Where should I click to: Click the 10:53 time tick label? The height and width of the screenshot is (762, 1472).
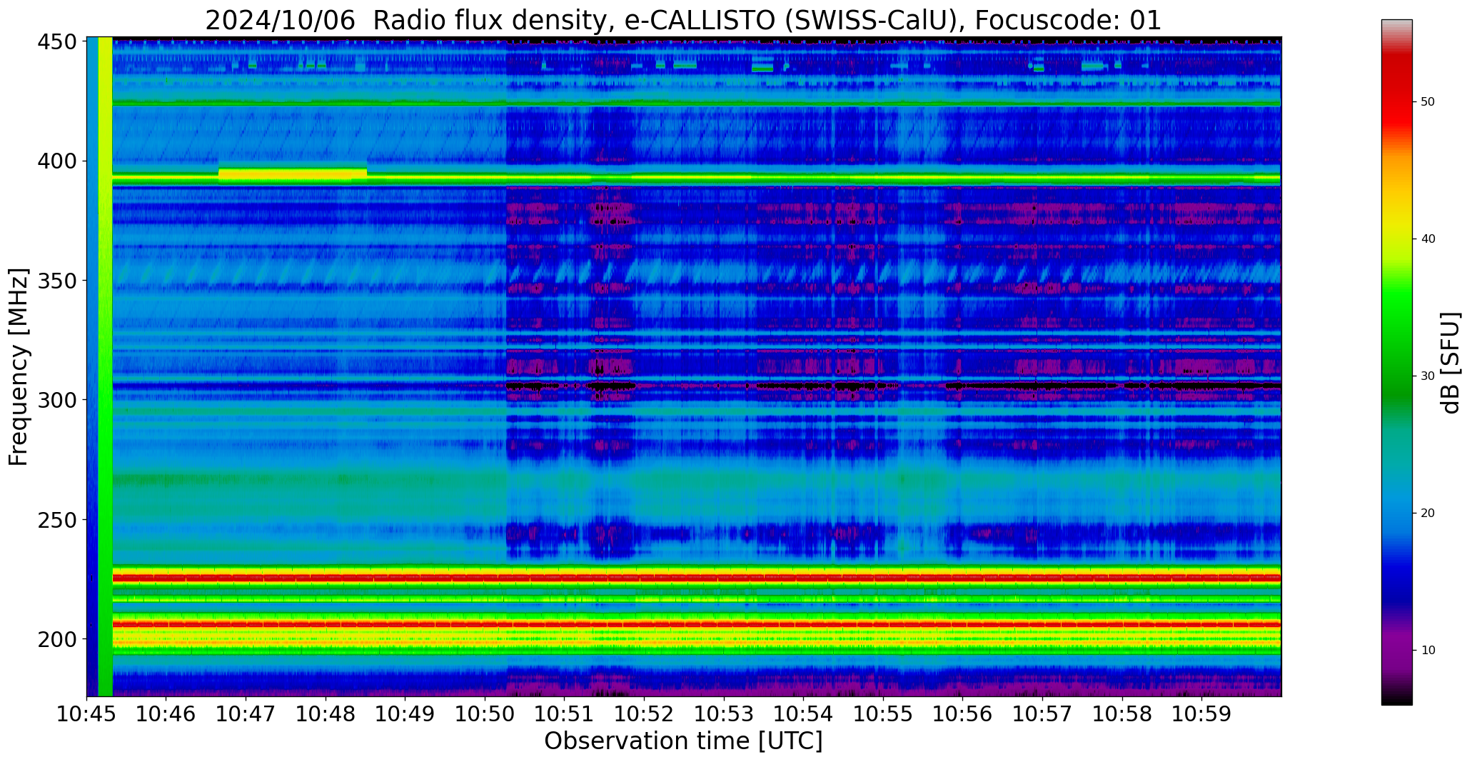coord(724,714)
